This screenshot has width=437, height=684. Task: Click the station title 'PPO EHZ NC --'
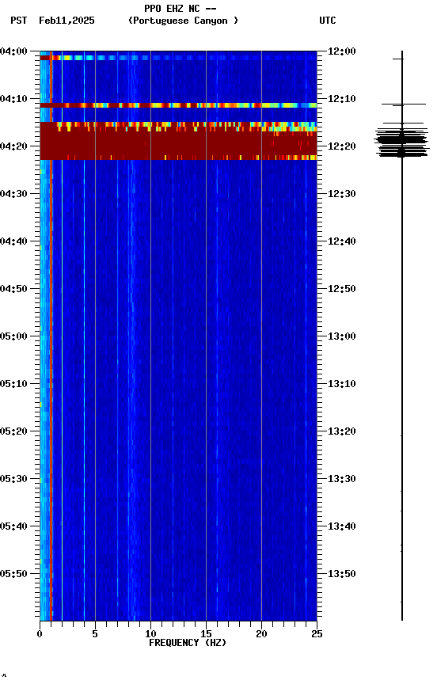[180, 9]
